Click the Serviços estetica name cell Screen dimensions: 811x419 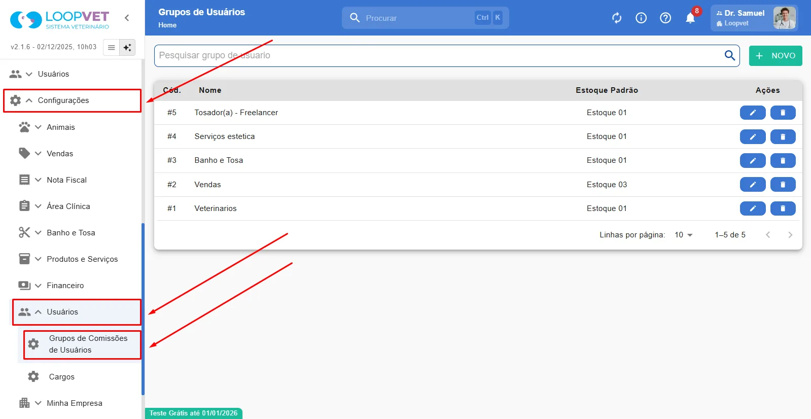pos(225,136)
